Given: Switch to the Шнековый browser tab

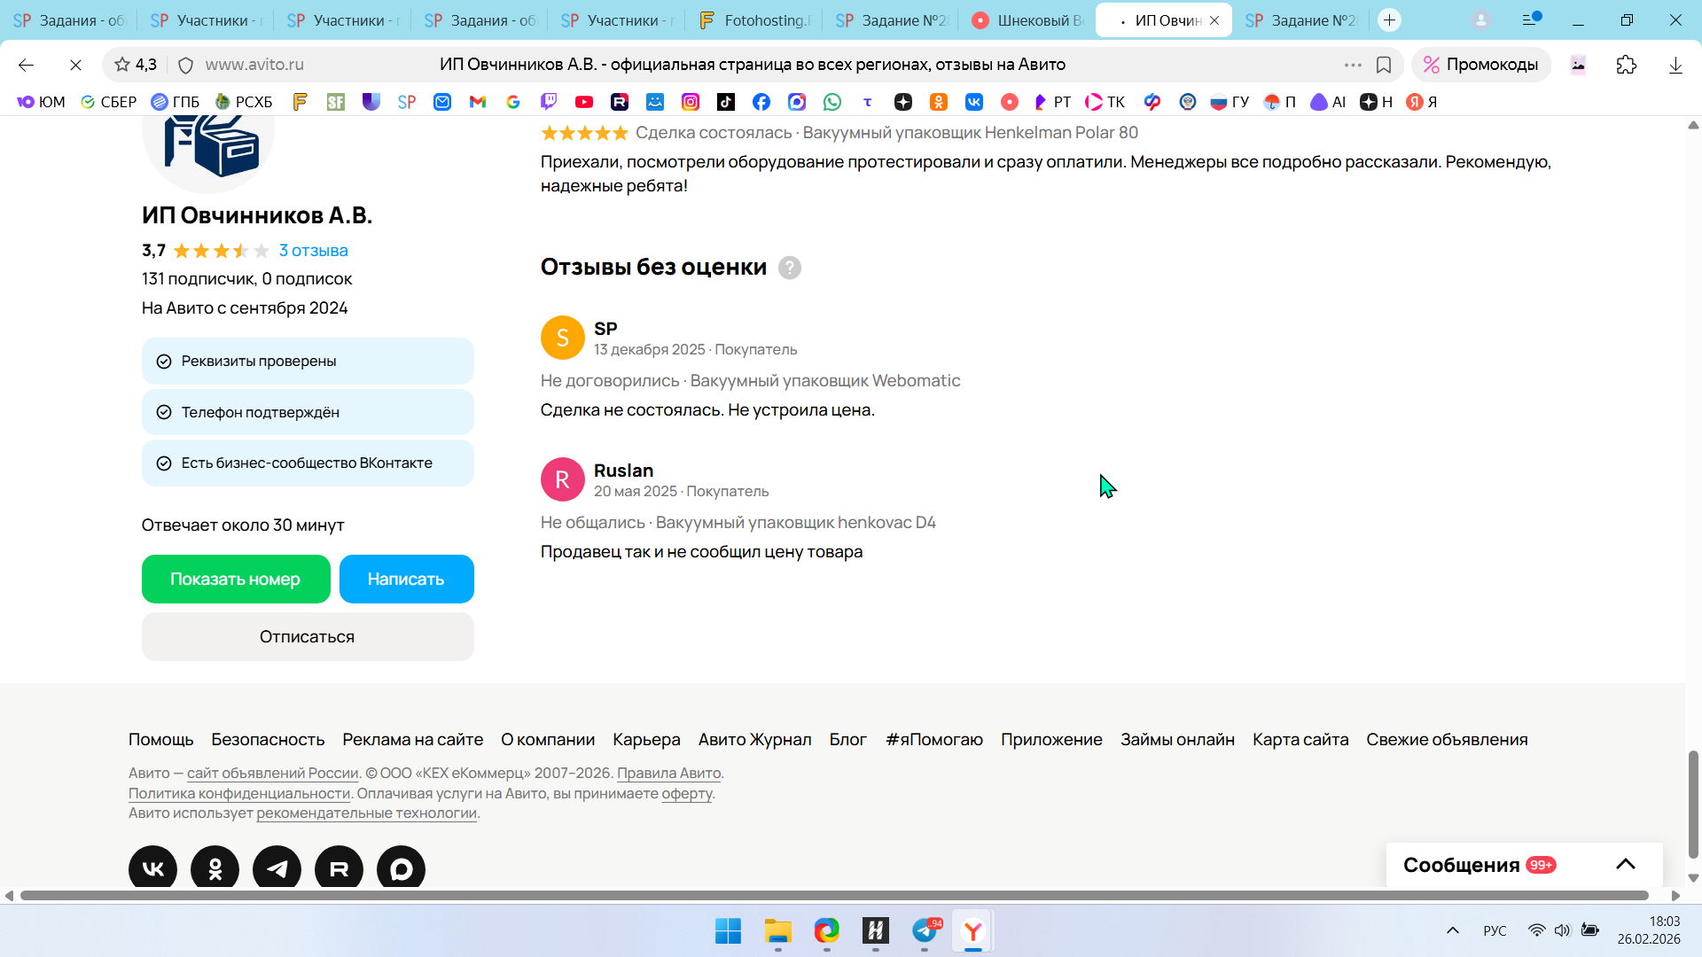Looking at the screenshot, I should point(1028,19).
